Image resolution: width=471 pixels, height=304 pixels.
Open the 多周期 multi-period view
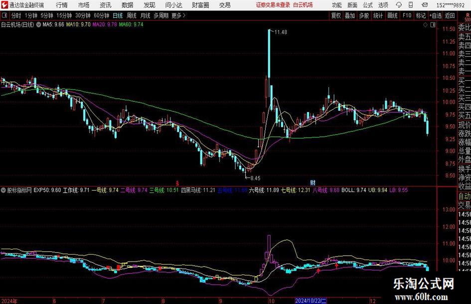[161, 15]
